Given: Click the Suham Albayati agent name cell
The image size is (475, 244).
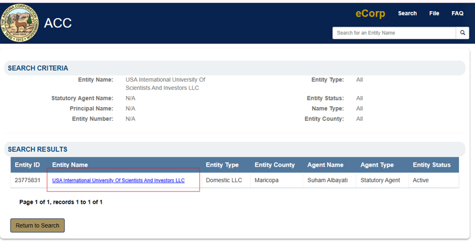Looking at the screenshot, I should (329, 180).
